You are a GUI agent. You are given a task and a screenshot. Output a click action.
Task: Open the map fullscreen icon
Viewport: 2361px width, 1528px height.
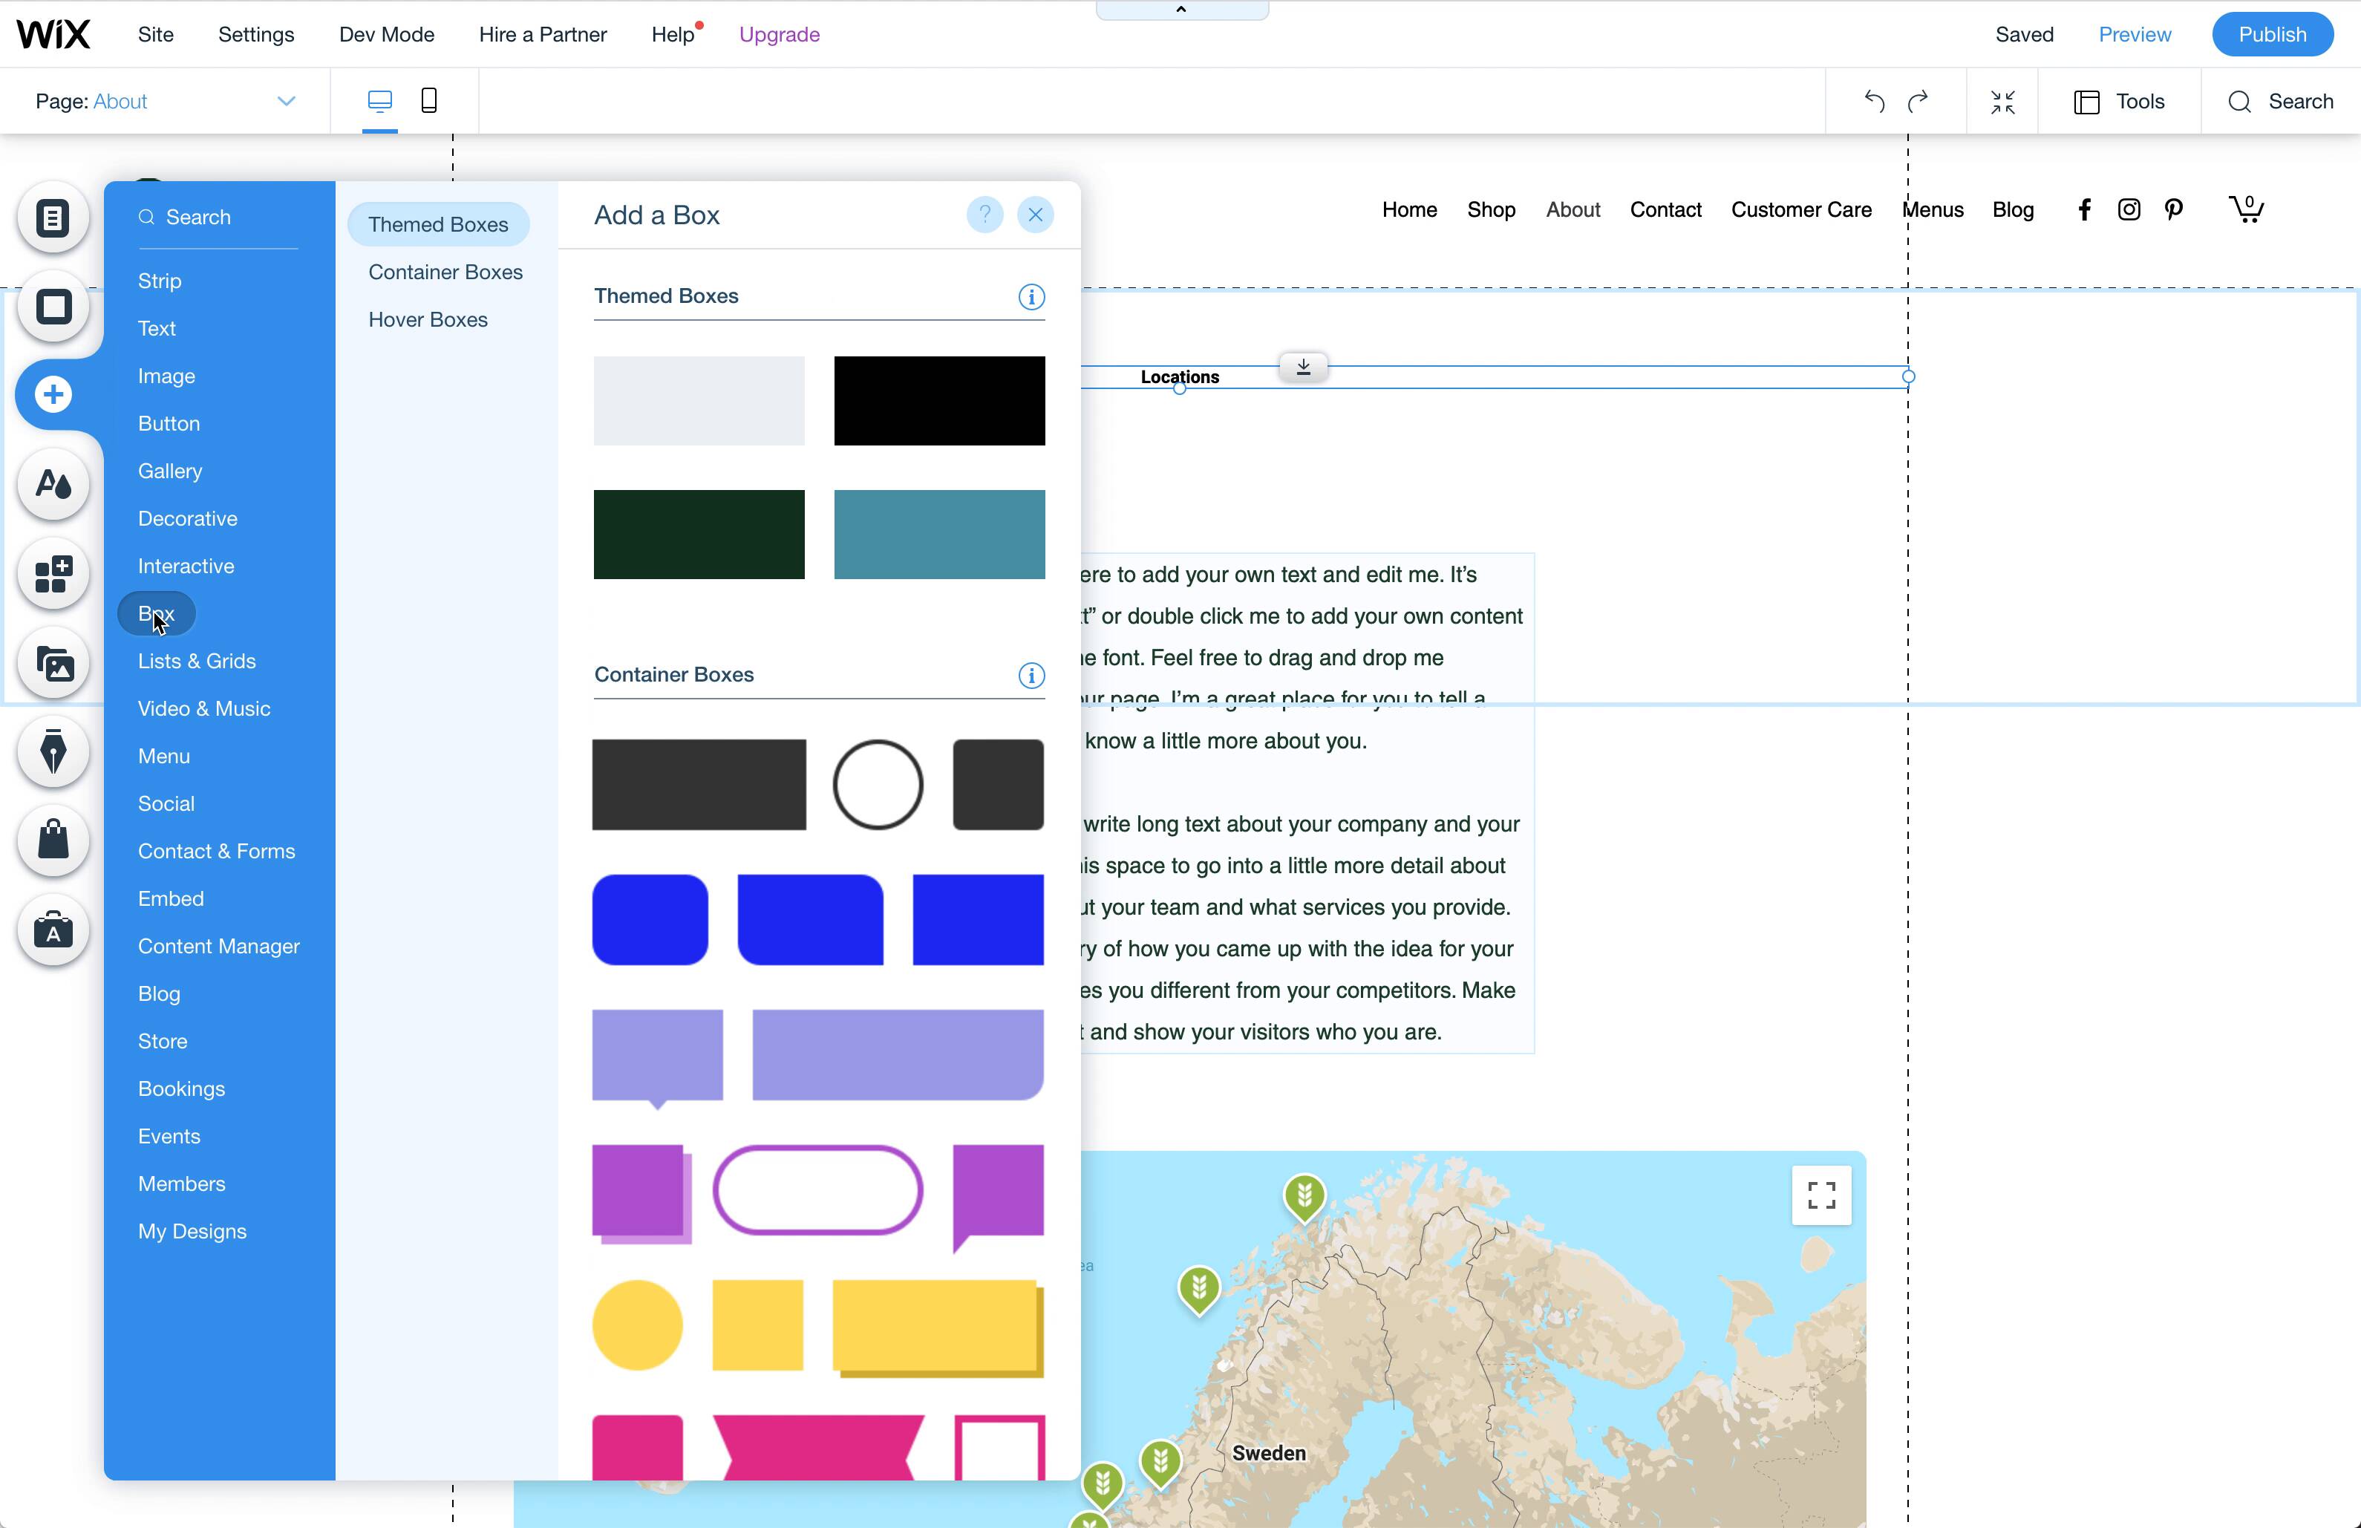click(1820, 1195)
